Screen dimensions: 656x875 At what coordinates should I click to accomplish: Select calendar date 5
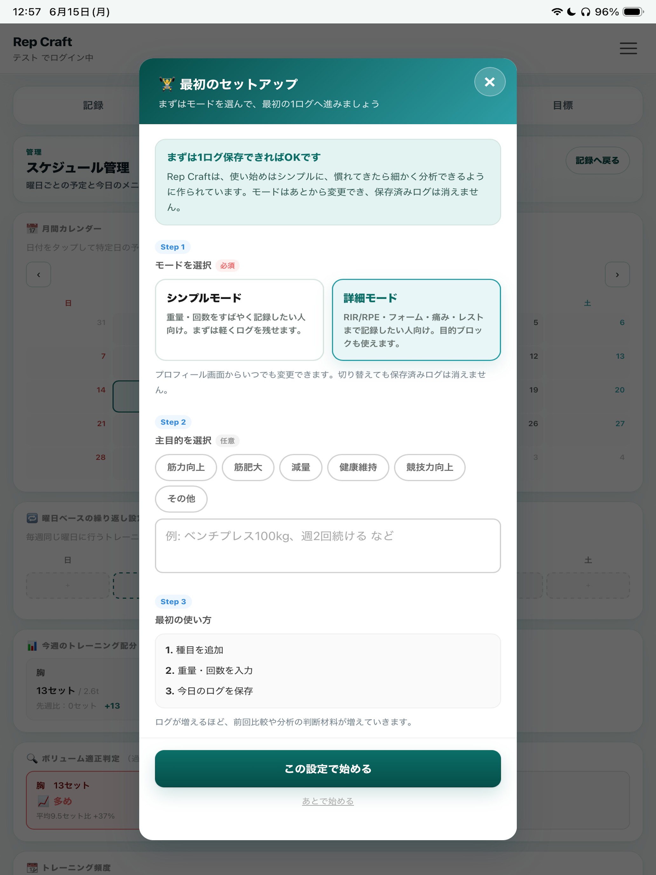(x=536, y=322)
